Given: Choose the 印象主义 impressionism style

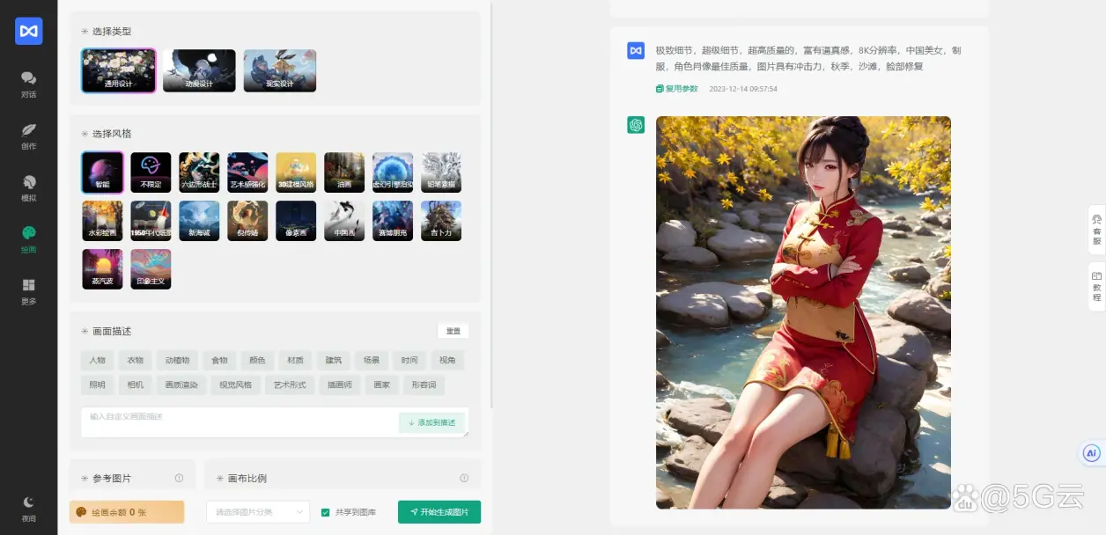Looking at the screenshot, I should pos(151,269).
